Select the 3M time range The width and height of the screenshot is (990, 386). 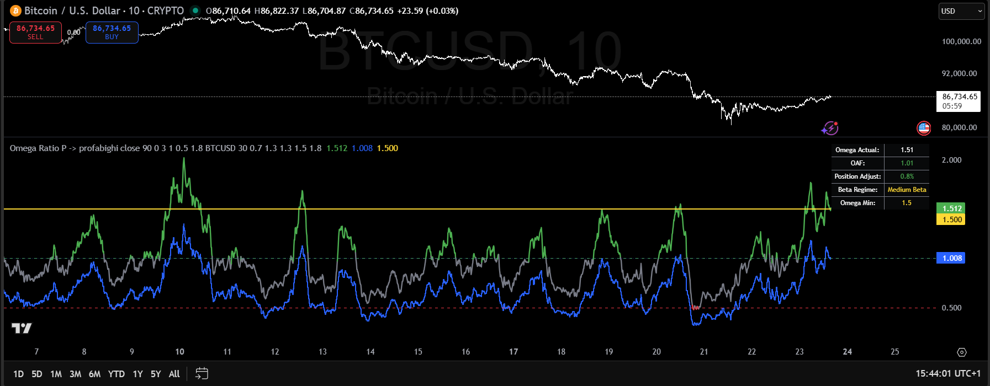click(75, 374)
